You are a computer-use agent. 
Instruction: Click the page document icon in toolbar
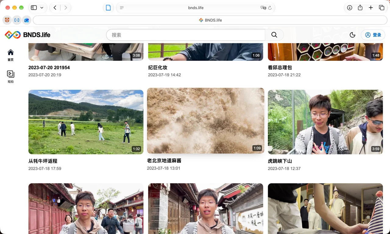[108, 8]
